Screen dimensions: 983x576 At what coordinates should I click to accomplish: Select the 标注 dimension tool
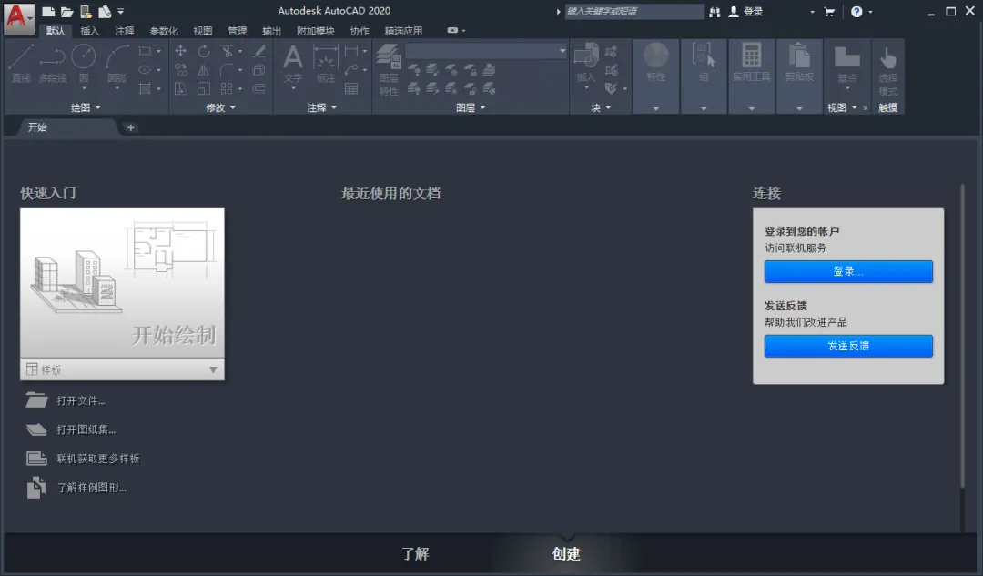(x=326, y=64)
